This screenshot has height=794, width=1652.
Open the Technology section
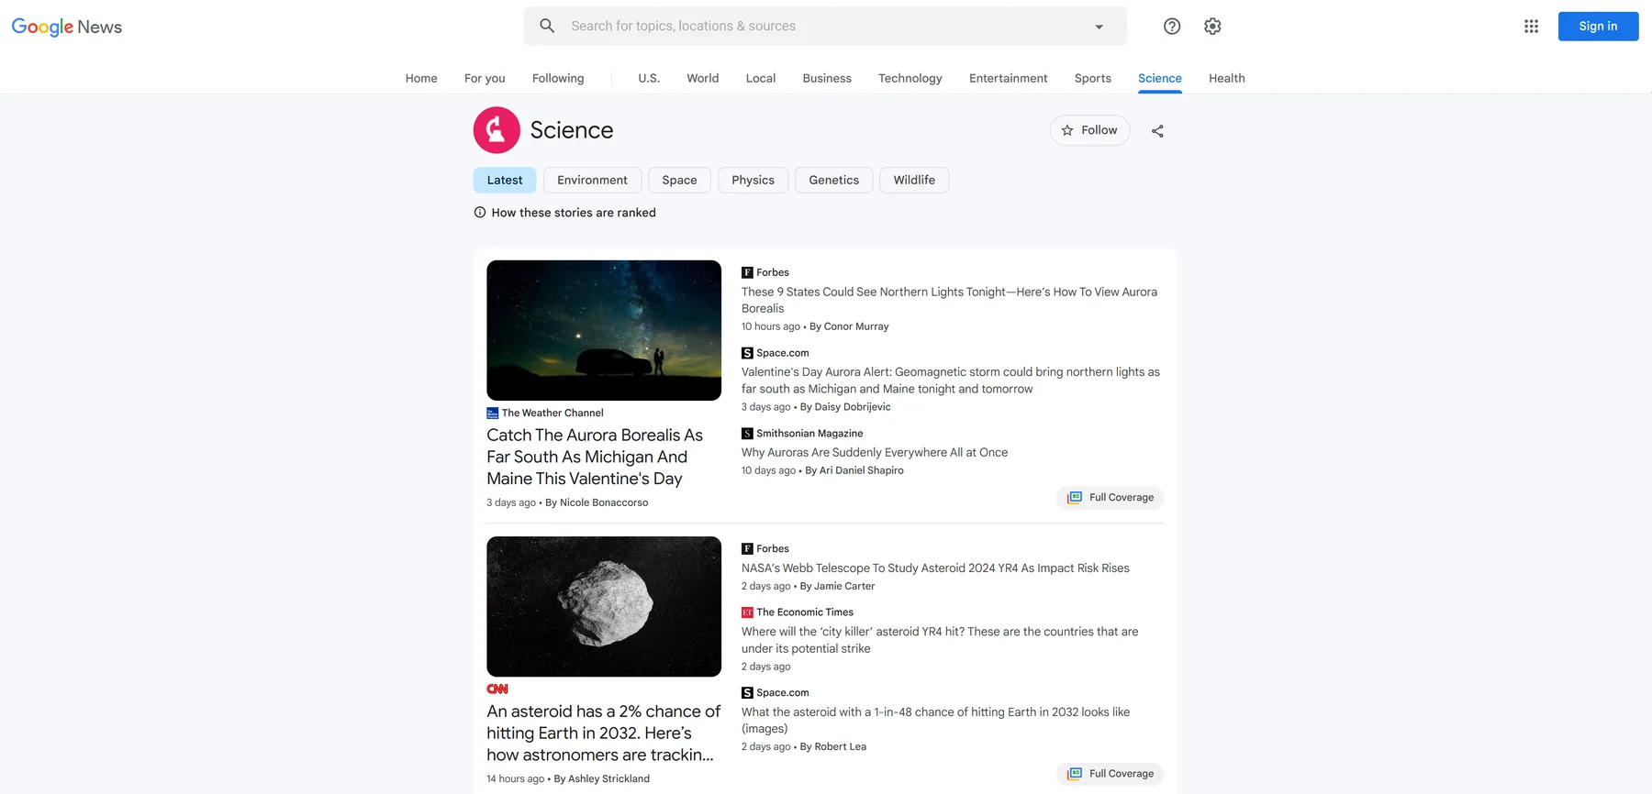910,78
